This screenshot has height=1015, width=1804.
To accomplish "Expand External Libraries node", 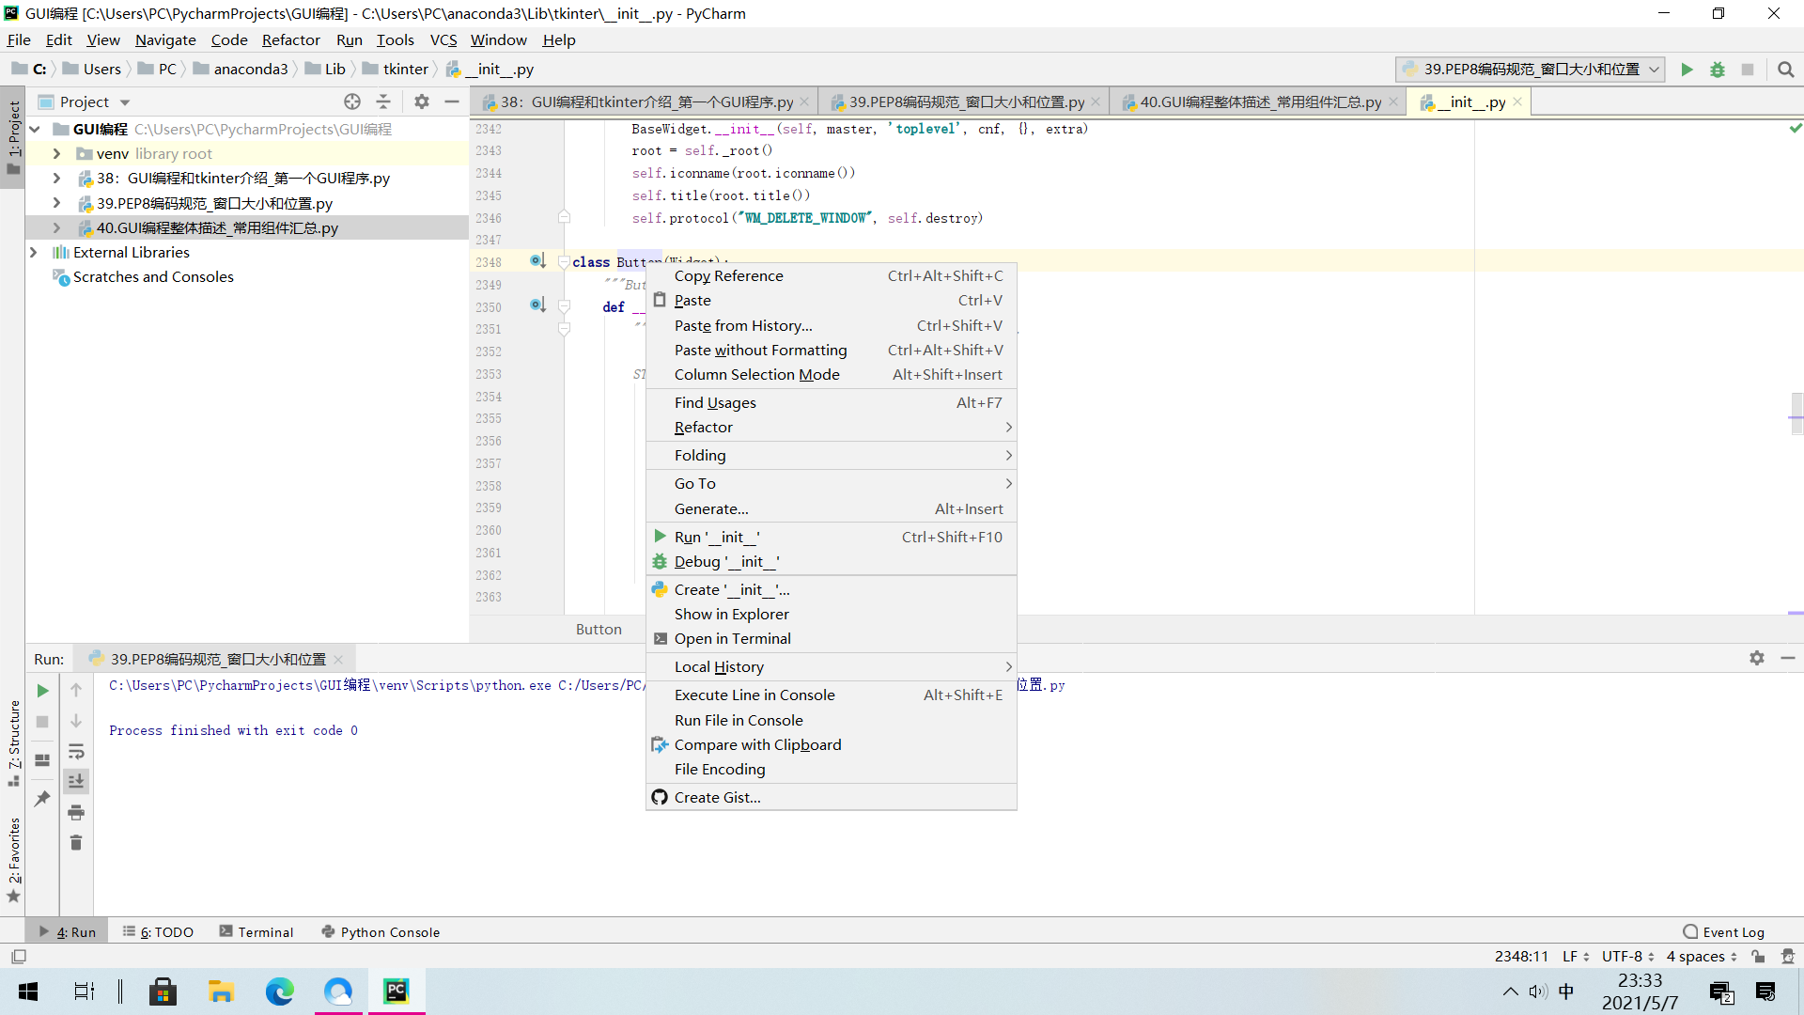I will 34,252.
